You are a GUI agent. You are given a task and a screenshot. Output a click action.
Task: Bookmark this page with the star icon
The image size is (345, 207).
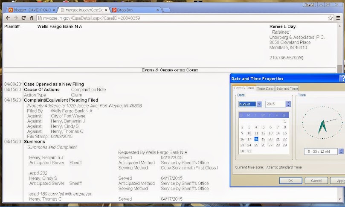point(330,18)
